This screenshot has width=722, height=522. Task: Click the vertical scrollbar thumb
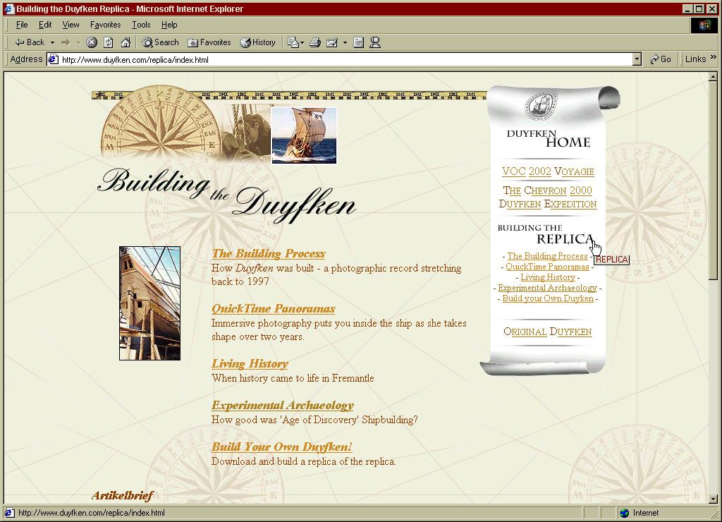[x=713, y=180]
